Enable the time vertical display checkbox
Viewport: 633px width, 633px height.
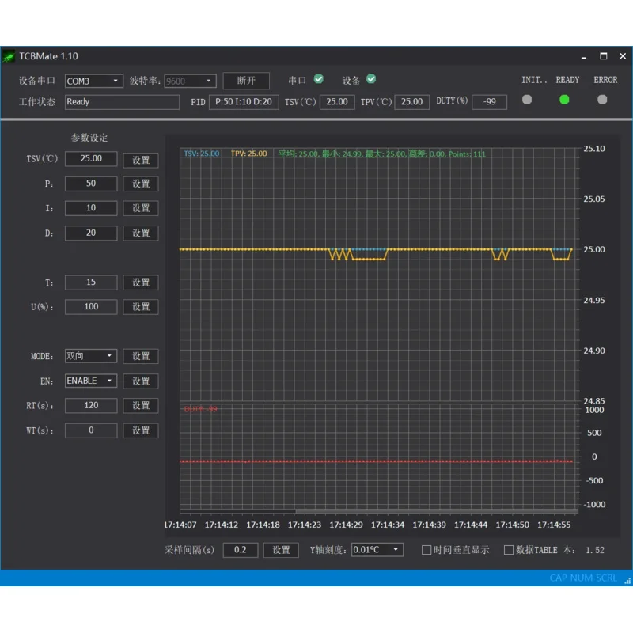pyautogui.click(x=426, y=550)
